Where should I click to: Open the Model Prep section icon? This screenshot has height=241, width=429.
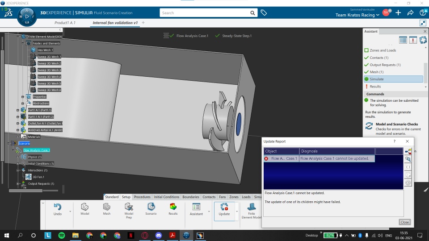click(129, 207)
